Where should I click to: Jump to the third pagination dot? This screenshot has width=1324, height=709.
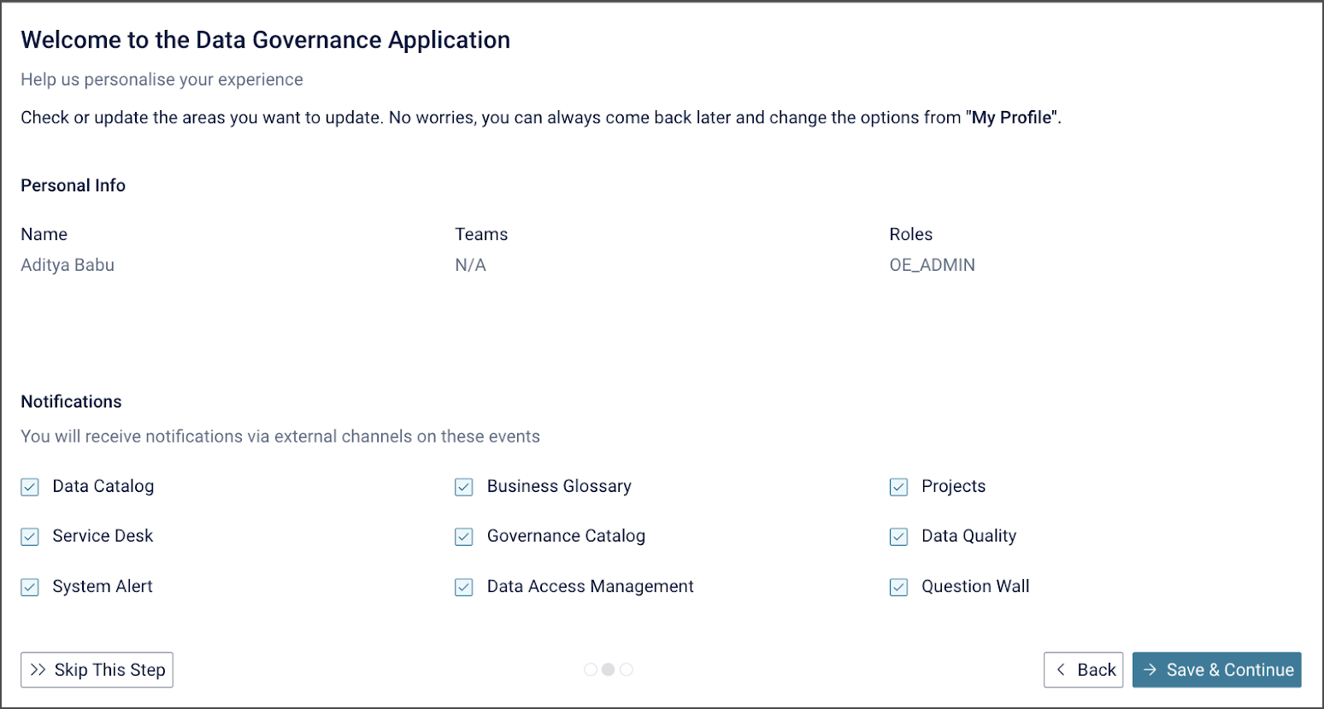pyautogui.click(x=627, y=670)
